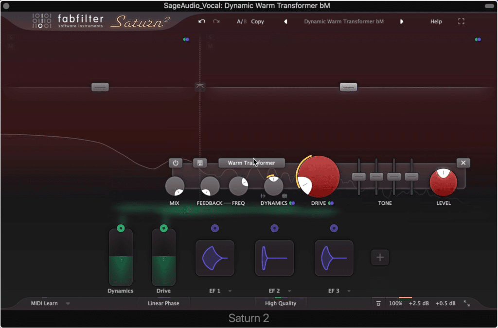Click the Freq knob
Viewport: 498px width, 328px height.
(x=238, y=186)
